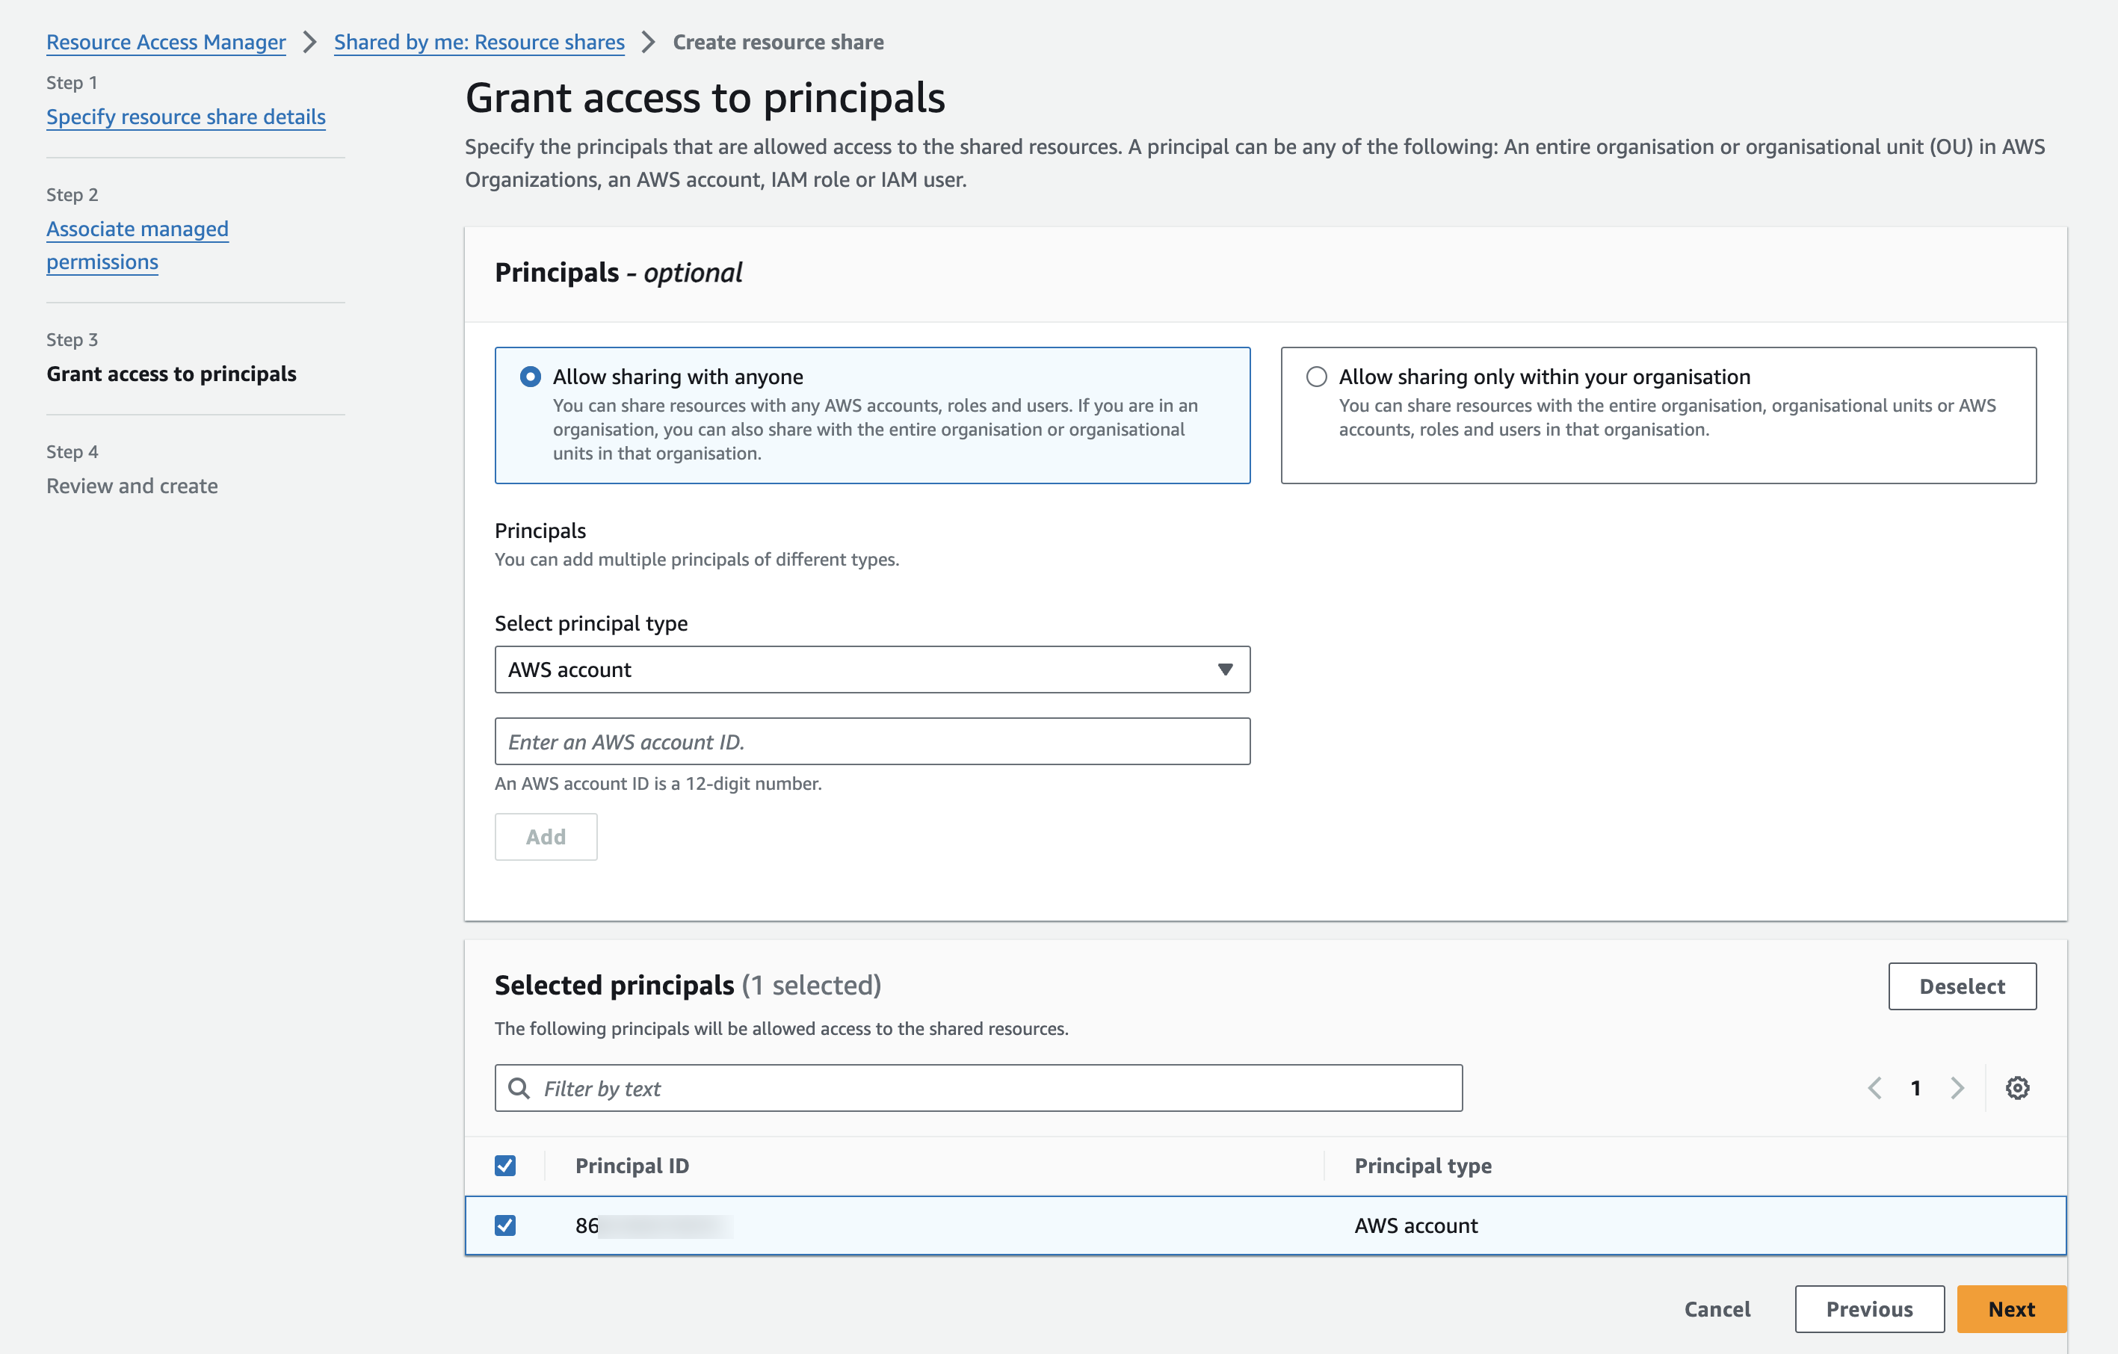Open Resource Access Manager breadcrumb link
The image size is (2118, 1354).
[166, 42]
